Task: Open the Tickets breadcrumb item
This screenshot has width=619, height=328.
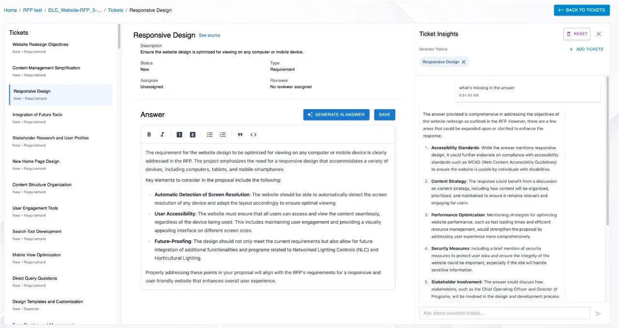Action: coord(115,10)
